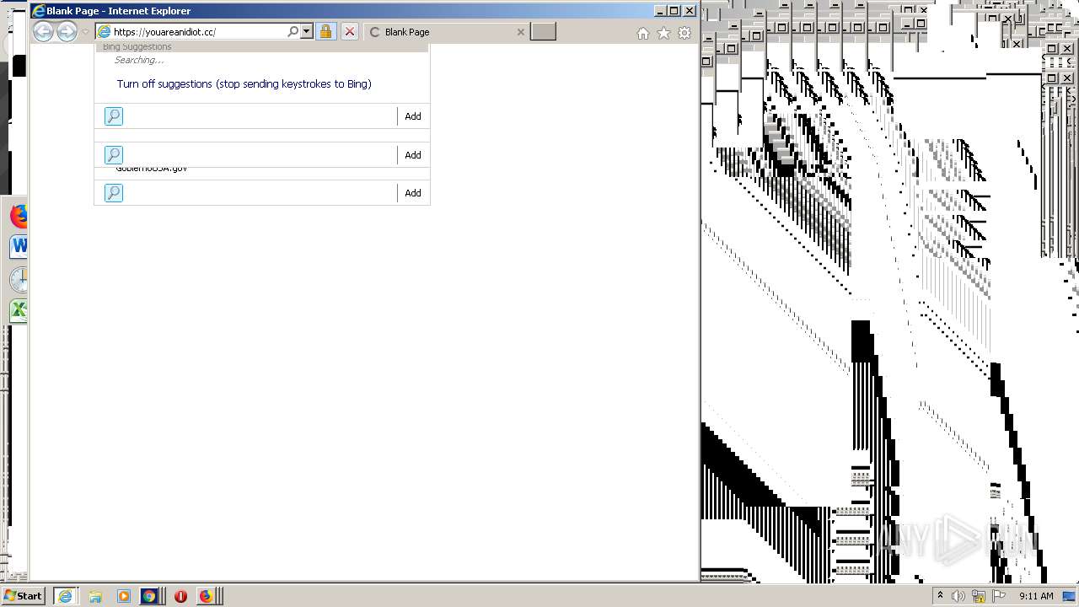Close the Internet Explorer window

pyautogui.click(x=690, y=11)
